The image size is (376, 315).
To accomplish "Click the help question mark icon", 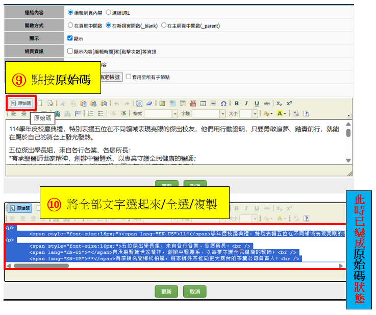I will tap(306, 113).
